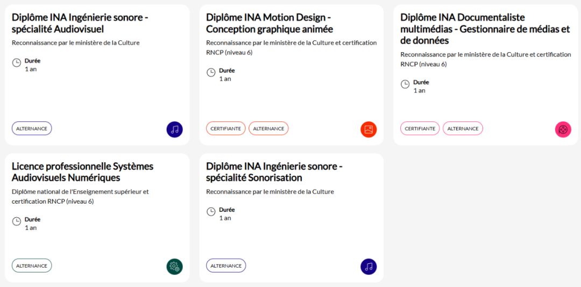Select ALTERNANCE tag on Documentaliste multimédias card

(x=463, y=128)
